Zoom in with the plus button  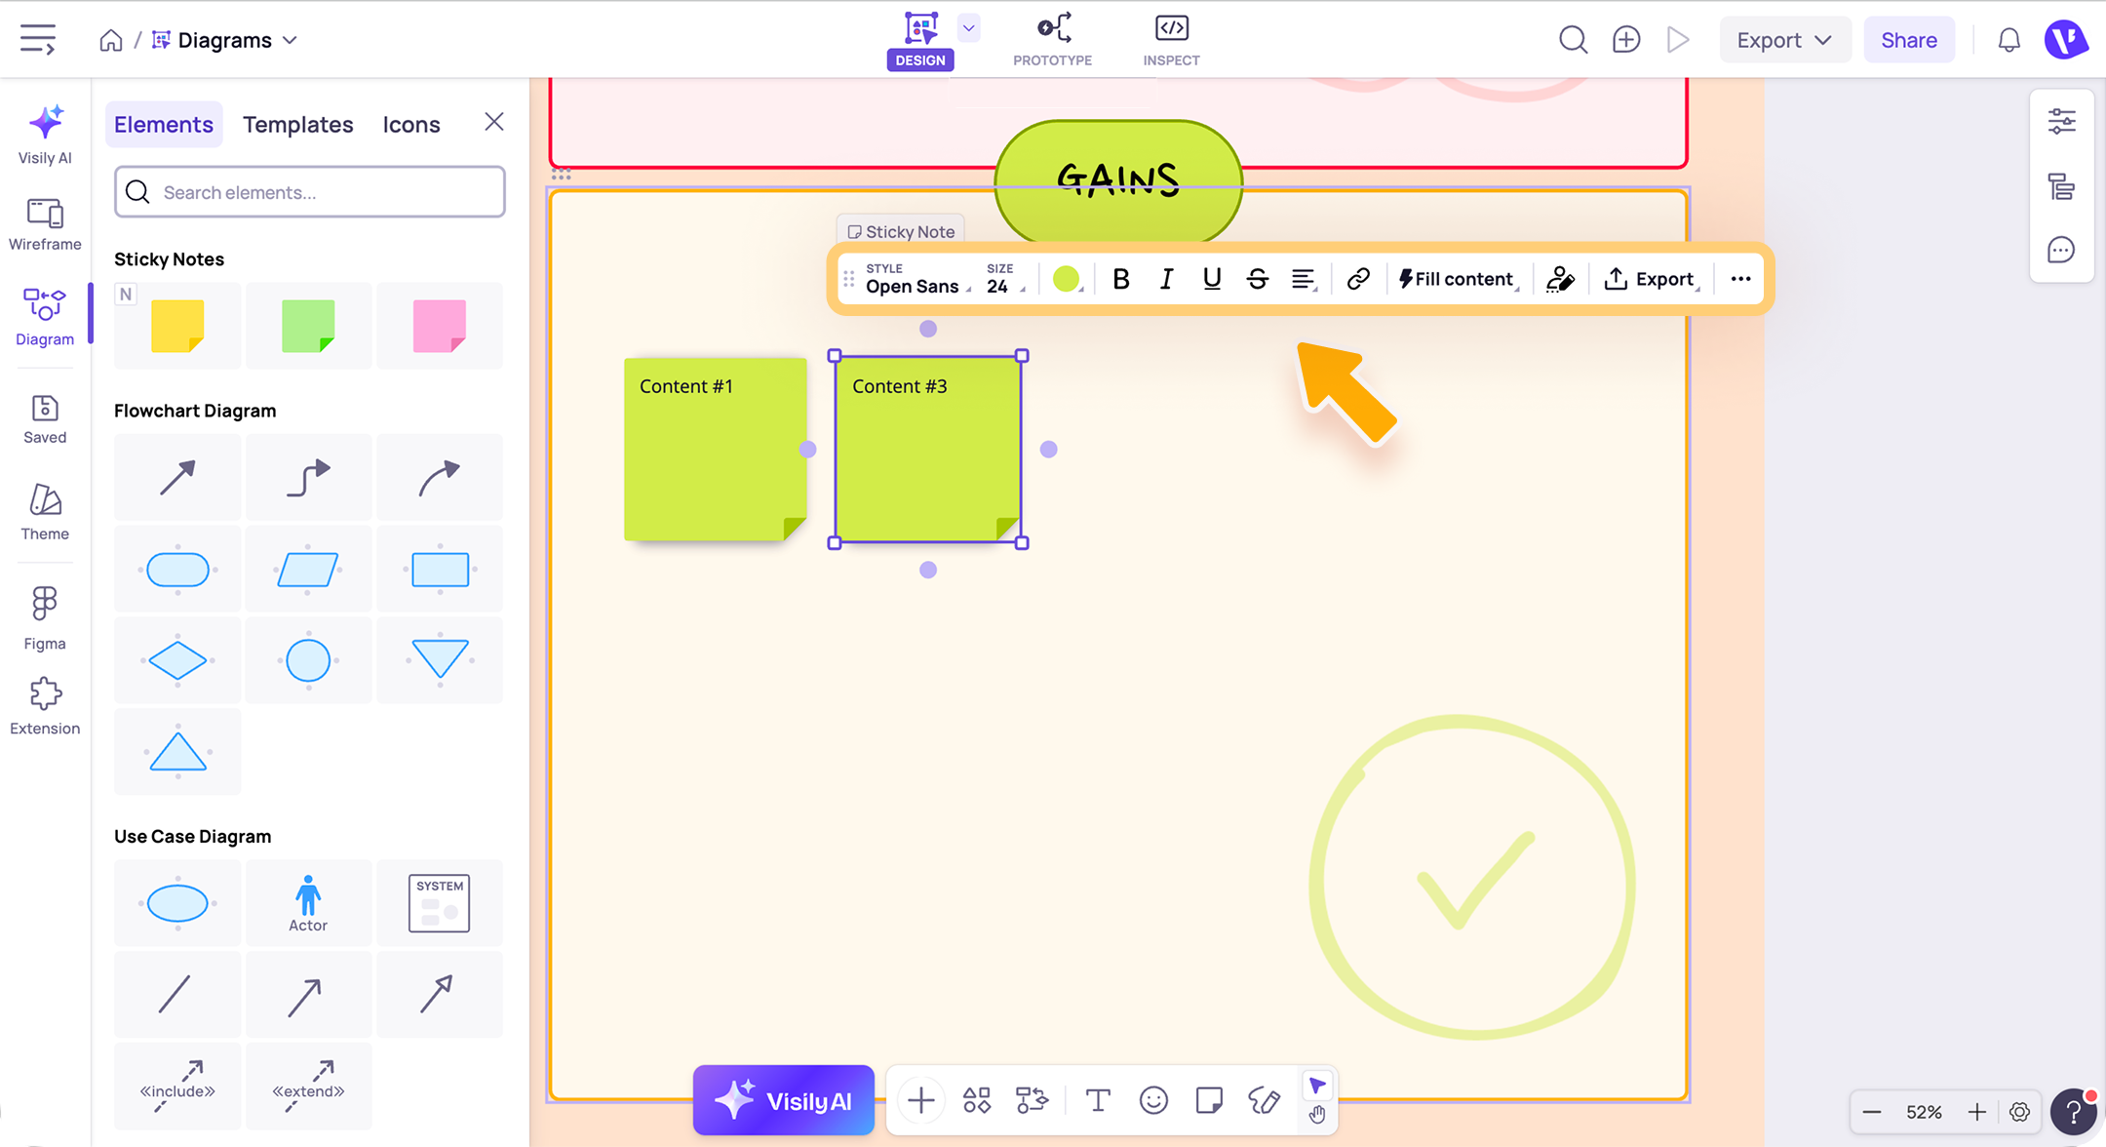coord(1976,1112)
